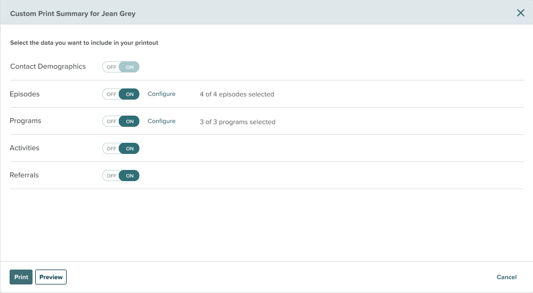Screen dimensions: 533x293
Task: Click the 'Contact Demographics' label
Action: click(48, 67)
